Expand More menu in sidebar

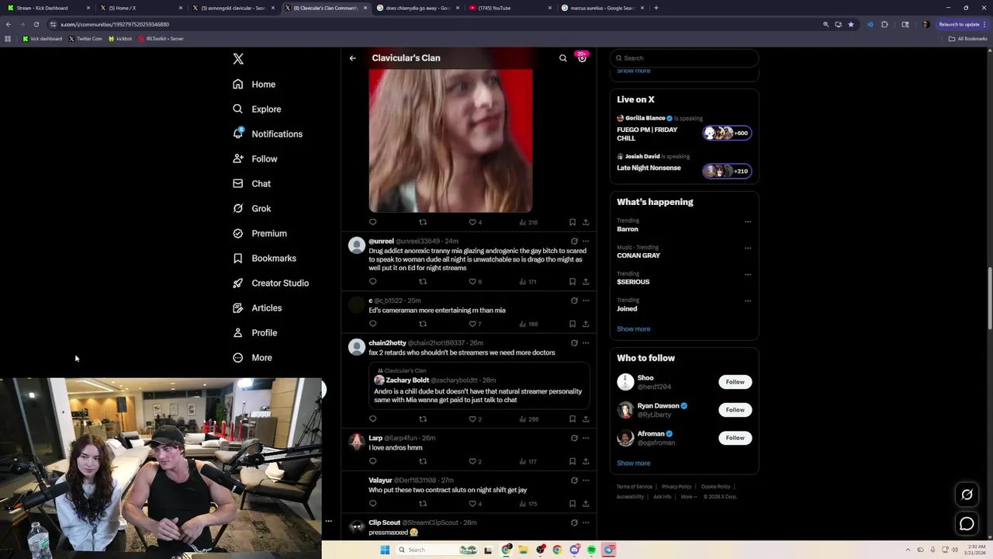[x=253, y=358]
